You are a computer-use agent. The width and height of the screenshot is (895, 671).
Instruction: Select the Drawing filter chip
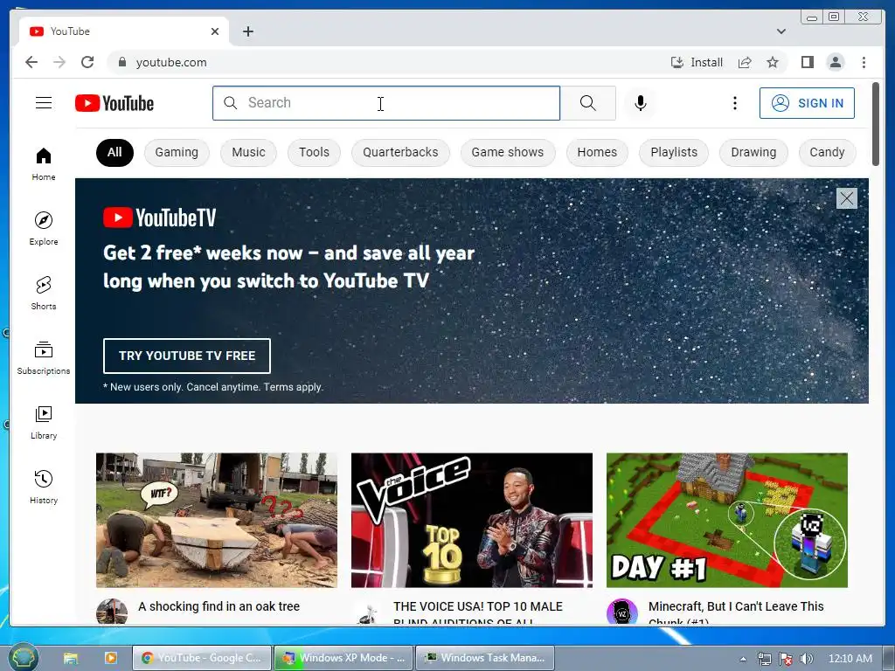click(x=753, y=152)
